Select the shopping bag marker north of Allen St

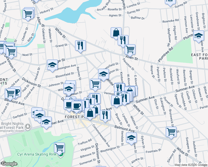pyautogui.click(x=116, y=33)
